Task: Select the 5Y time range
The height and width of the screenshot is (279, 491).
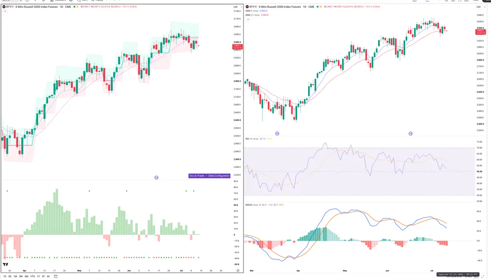Action: [43, 276]
